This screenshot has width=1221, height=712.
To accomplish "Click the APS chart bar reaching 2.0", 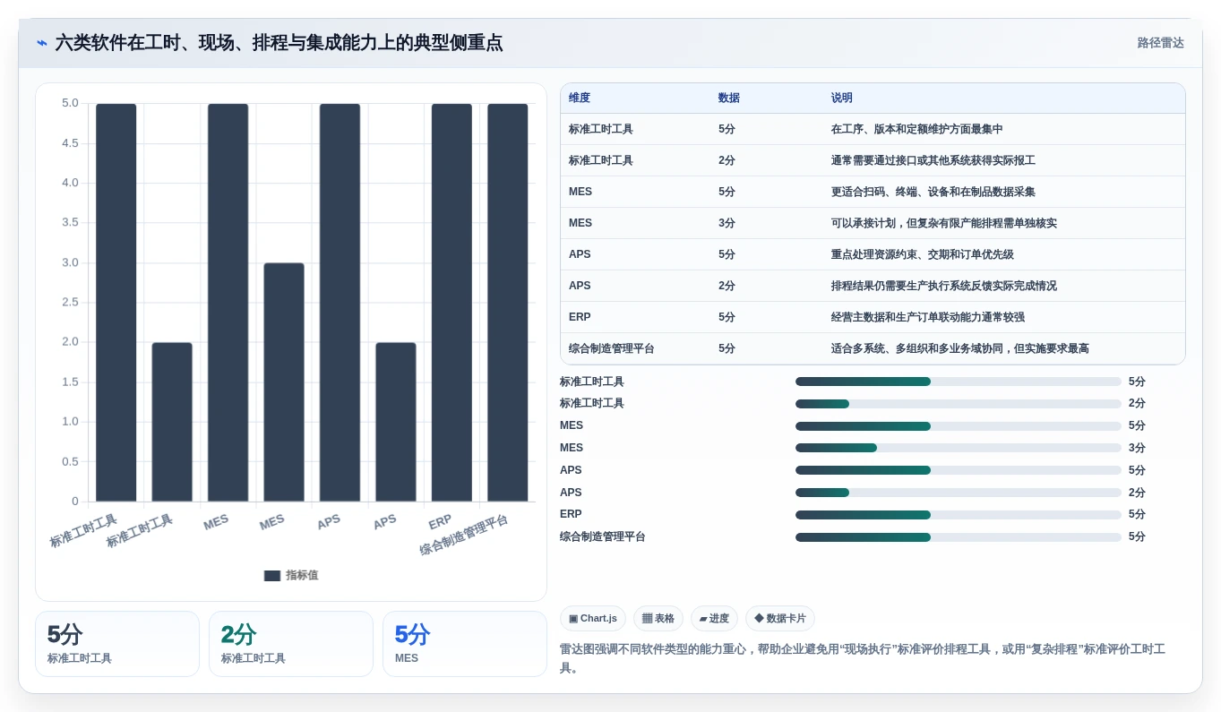I will (396, 422).
